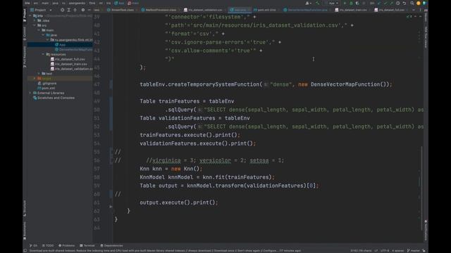Open the TODO tool window button
451x253 pixels.
tap(48, 245)
